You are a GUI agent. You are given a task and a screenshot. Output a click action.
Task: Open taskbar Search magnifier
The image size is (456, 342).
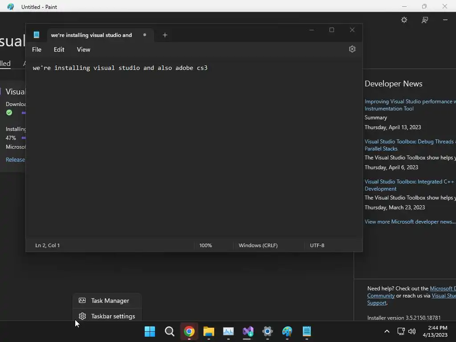pos(170,331)
